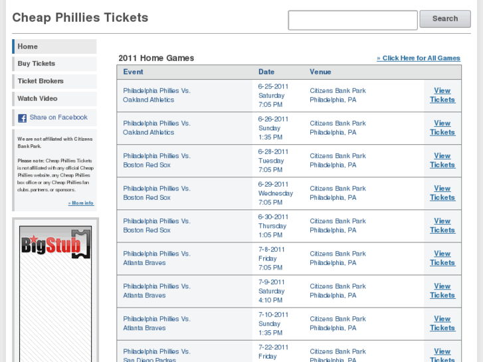View tickets for the 7-10-2011 Sunday game
Viewport: 483px width, 362px height.
(x=442, y=323)
